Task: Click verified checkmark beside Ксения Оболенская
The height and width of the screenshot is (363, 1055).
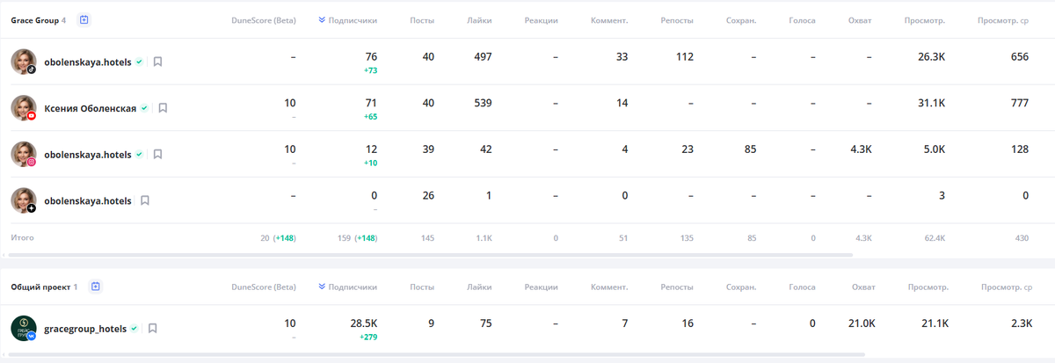Action: (144, 108)
